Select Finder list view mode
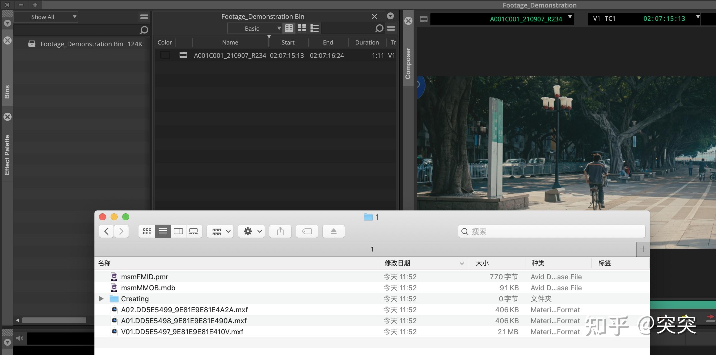 [x=163, y=231]
